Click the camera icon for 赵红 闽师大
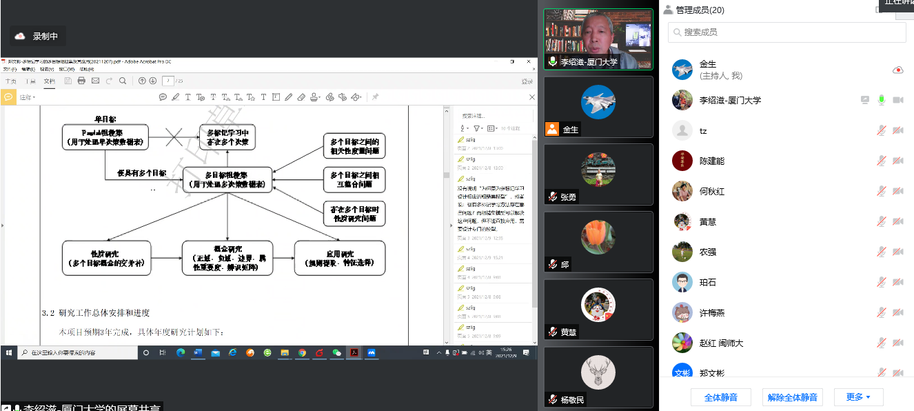Viewport: 914px width, 411px height. pyautogui.click(x=897, y=343)
